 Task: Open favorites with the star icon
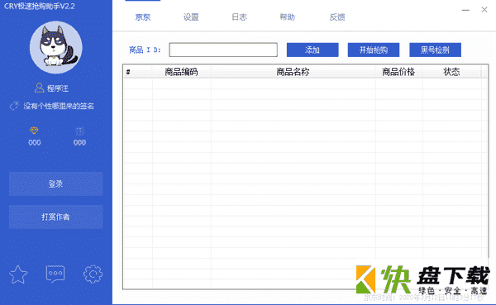pos(18,274)
